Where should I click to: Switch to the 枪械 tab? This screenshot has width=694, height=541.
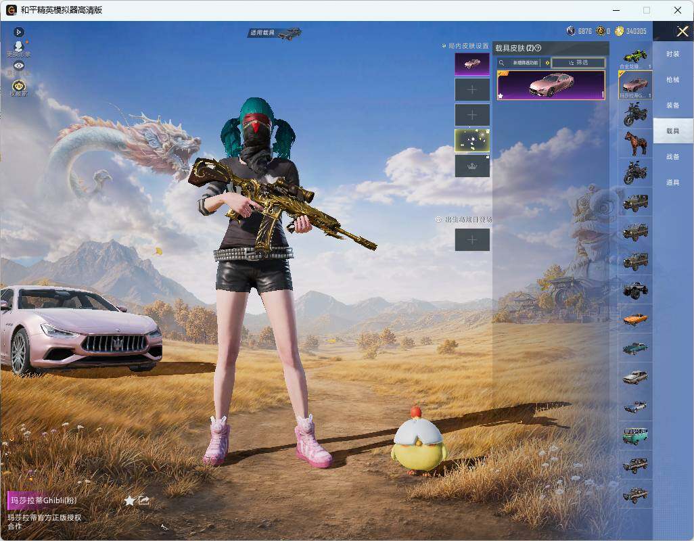click(x=673, y=80)
